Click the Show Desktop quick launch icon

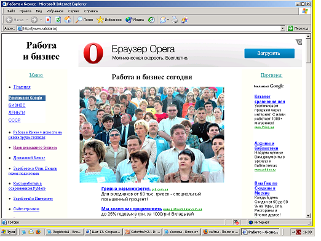(23, 232)
